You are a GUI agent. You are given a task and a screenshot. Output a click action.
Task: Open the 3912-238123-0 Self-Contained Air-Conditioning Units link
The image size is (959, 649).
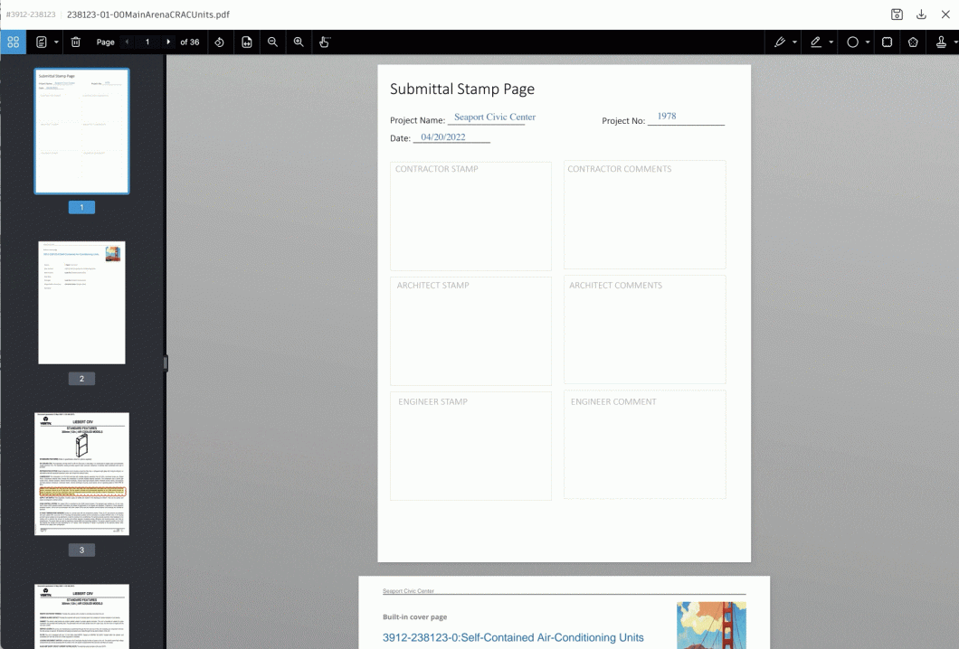click(x=513, y=637)
